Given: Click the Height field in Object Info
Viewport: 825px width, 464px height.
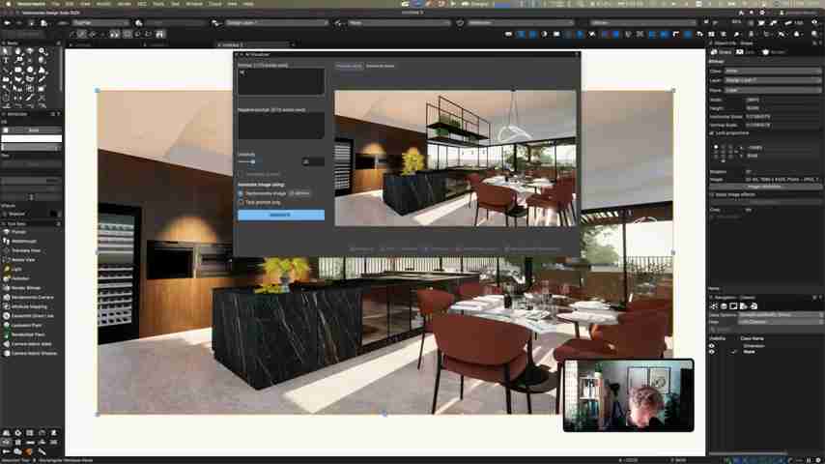Looking at the screenshot, I should (782, 108).
